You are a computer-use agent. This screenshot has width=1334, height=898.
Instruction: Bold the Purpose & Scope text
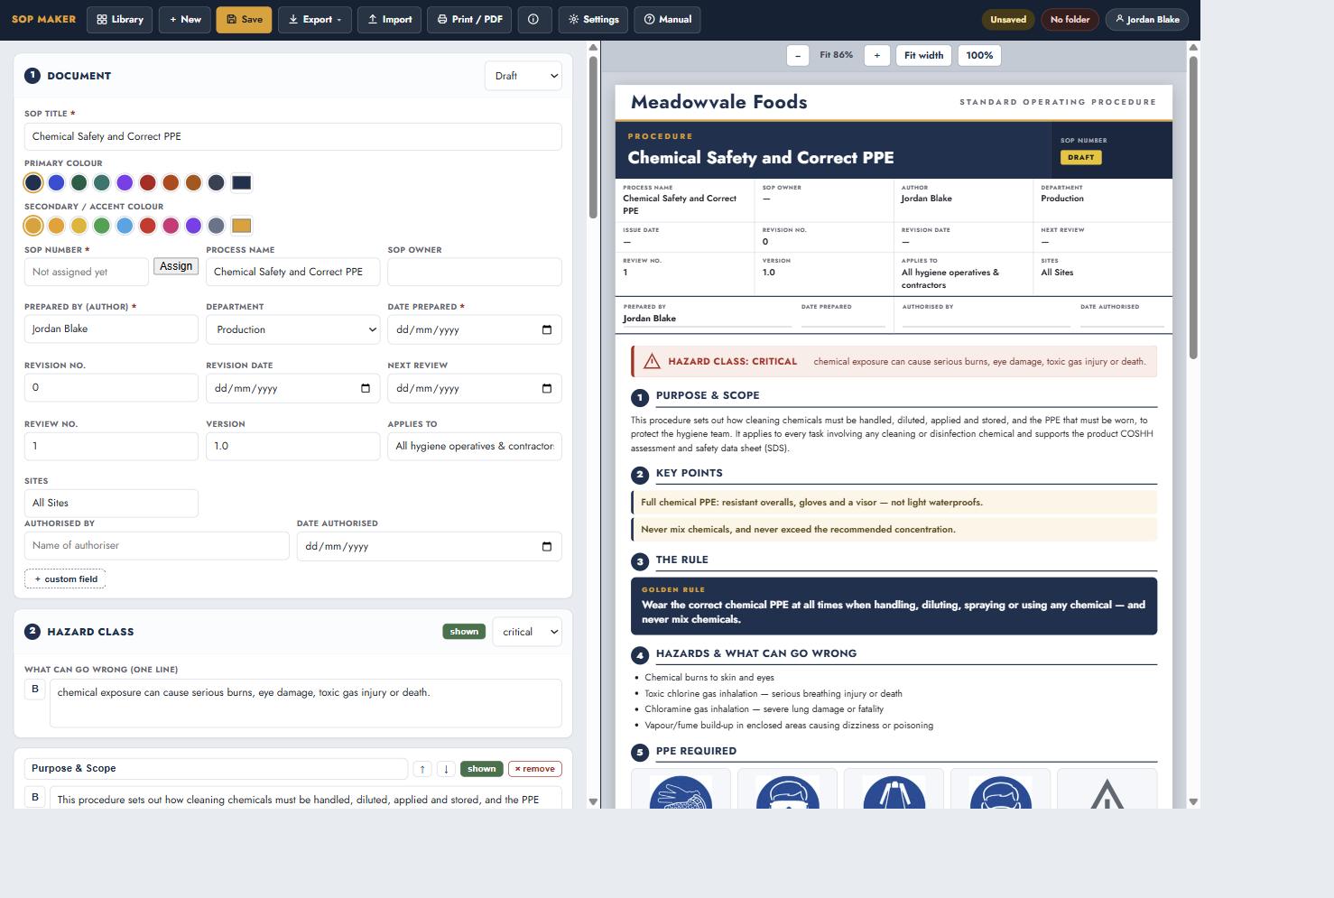pyautogui.click(x=35, y=797)
